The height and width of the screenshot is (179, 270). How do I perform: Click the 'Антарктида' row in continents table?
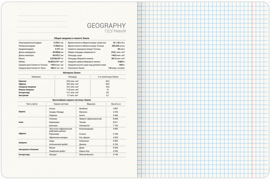pyautogui.click(x=24, y=92)
